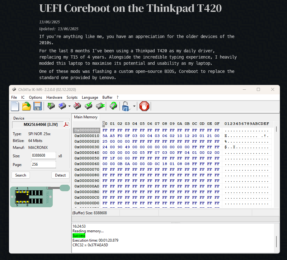Expand the padlock protection dropdown arrow
The height and width of the screenshot is (260, 287).
click(134, 106)
